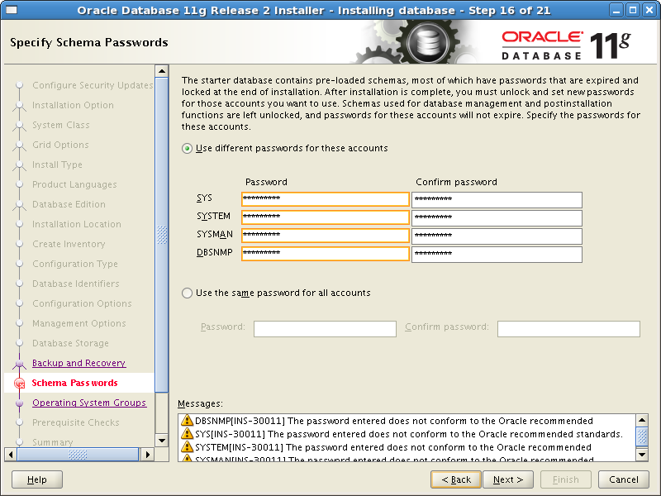Screen dimensions: 661x496
Task: Select the Schema Passwords step
Action: click(74, 383)
